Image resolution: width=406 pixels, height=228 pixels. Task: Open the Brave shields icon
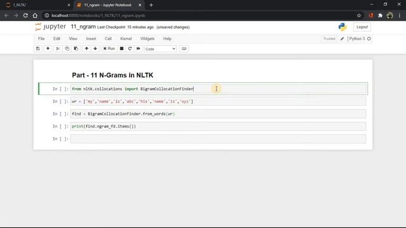coord(371,15)
